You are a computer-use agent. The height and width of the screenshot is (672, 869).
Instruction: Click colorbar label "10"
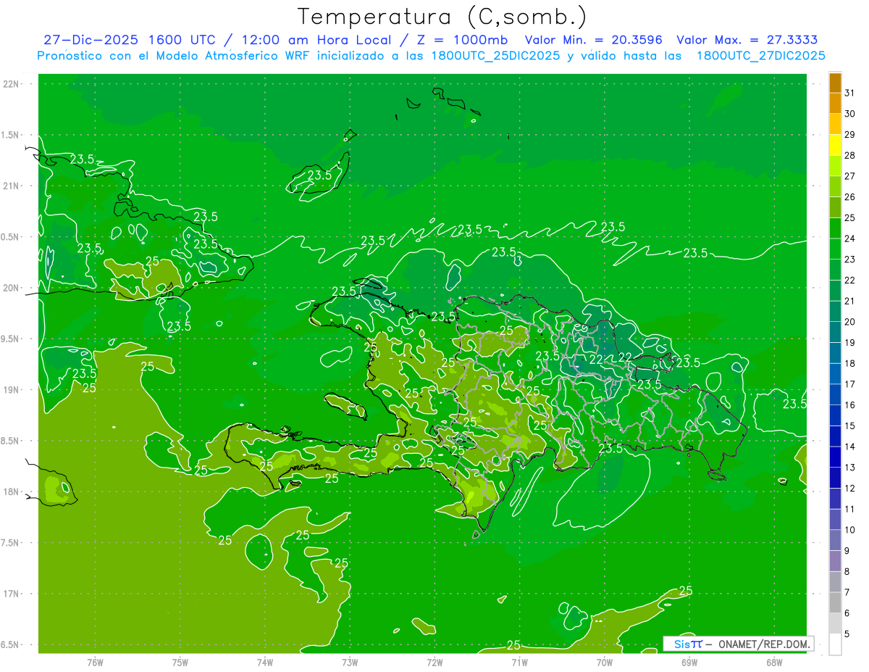click(x=849, y=530)
